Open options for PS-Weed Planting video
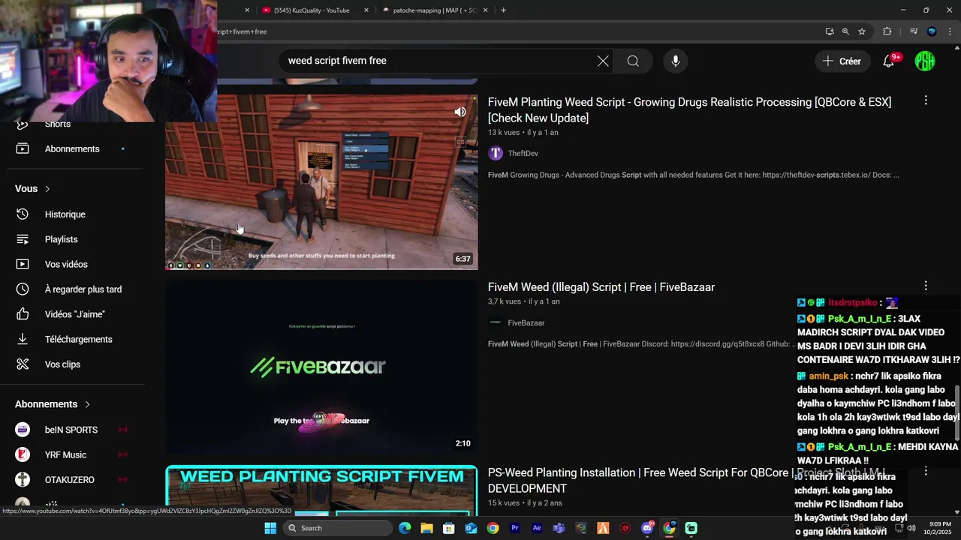Screen dimensions: 961x540 pos(926,471)
